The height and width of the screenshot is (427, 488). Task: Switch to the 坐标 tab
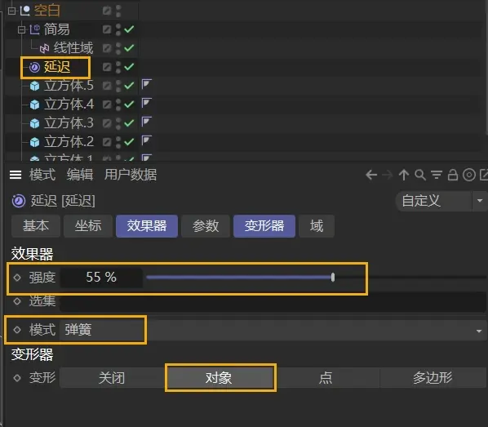coord(88,226)
